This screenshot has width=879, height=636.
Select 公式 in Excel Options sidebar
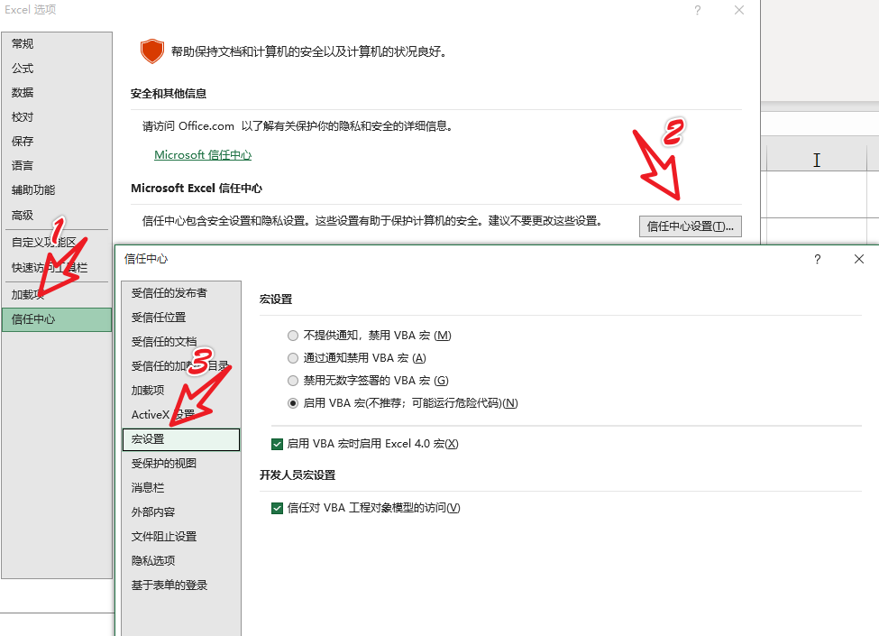point(57,69)
